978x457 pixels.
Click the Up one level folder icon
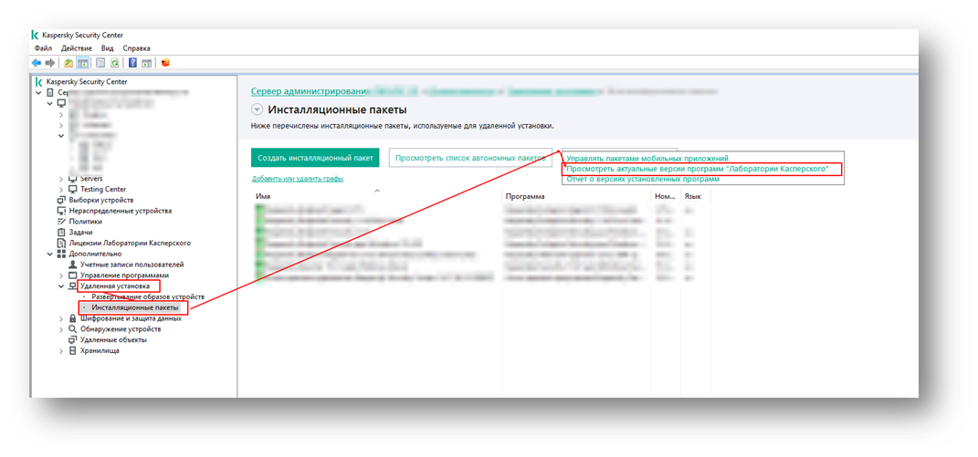68,63
